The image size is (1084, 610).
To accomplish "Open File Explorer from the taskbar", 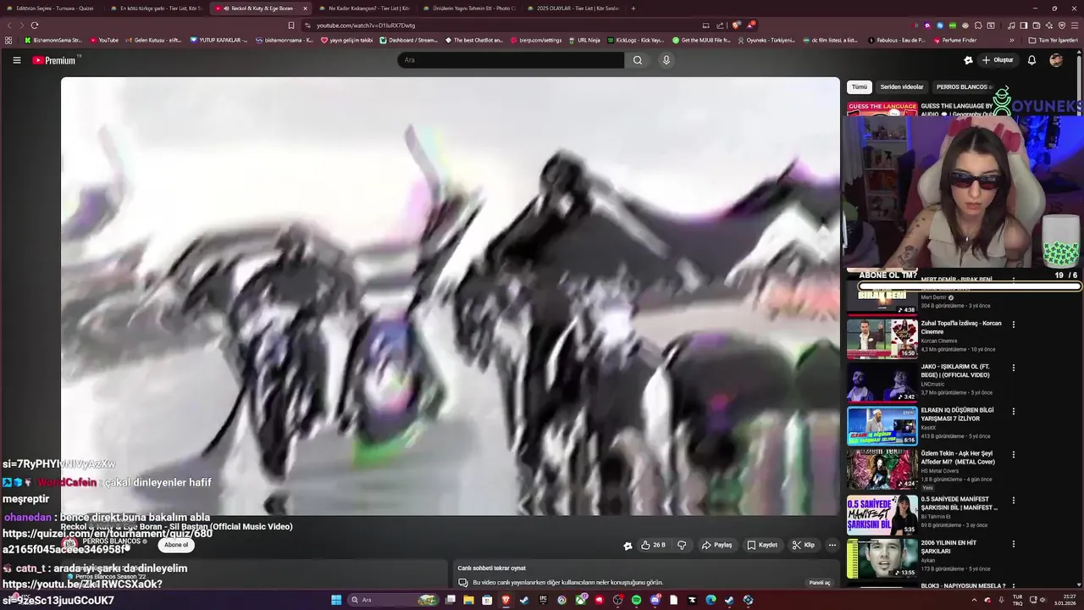I will pyautogui.click(x=468, y=600).
